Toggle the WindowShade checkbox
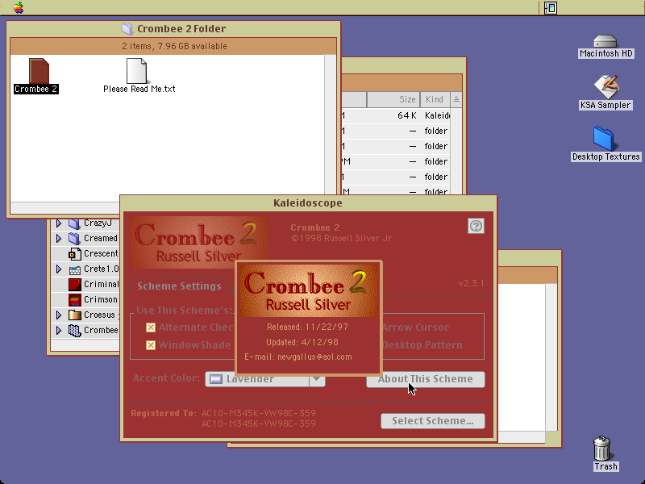 [151, 345]
